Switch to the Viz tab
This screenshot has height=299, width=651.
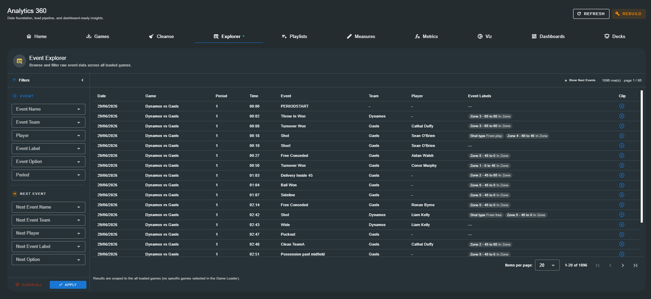tap(485, 36)
